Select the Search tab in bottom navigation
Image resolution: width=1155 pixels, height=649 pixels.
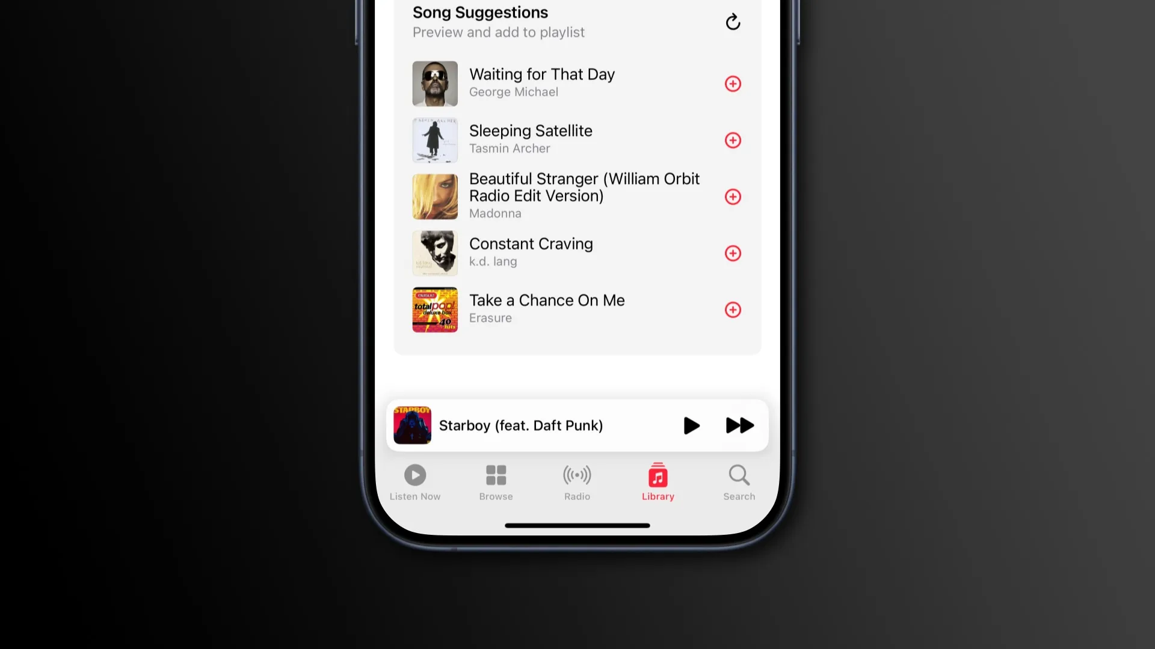pos(739,481)
